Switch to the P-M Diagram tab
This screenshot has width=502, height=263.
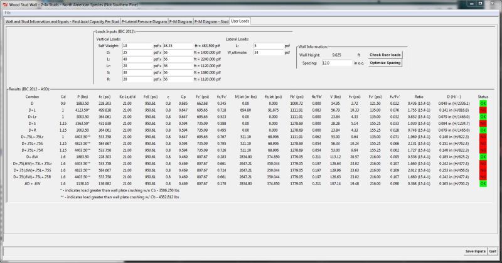click(x=181, y=21)
